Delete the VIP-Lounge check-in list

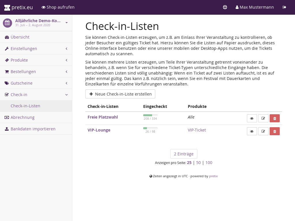(275, 131)
